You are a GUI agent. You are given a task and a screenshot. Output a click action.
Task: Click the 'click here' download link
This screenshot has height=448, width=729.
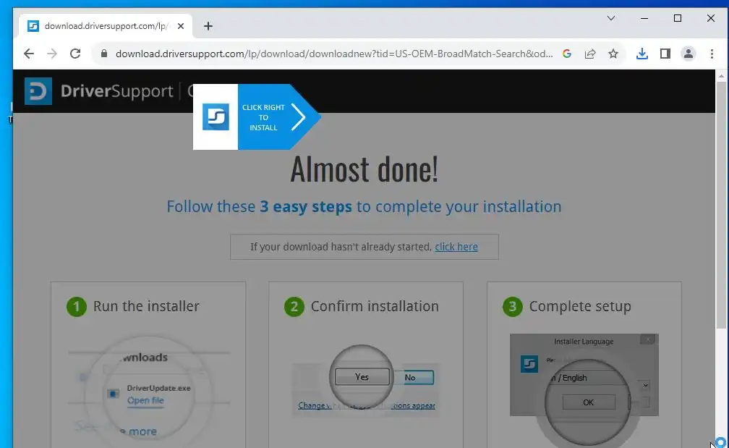(x=456, y=247)
